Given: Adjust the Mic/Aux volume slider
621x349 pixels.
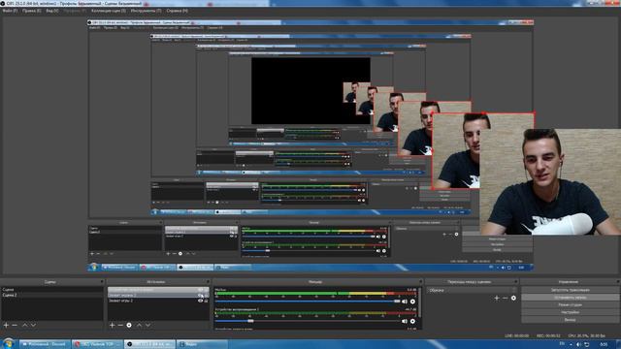Looking at the screenshot, I should [x=308, y=301].
